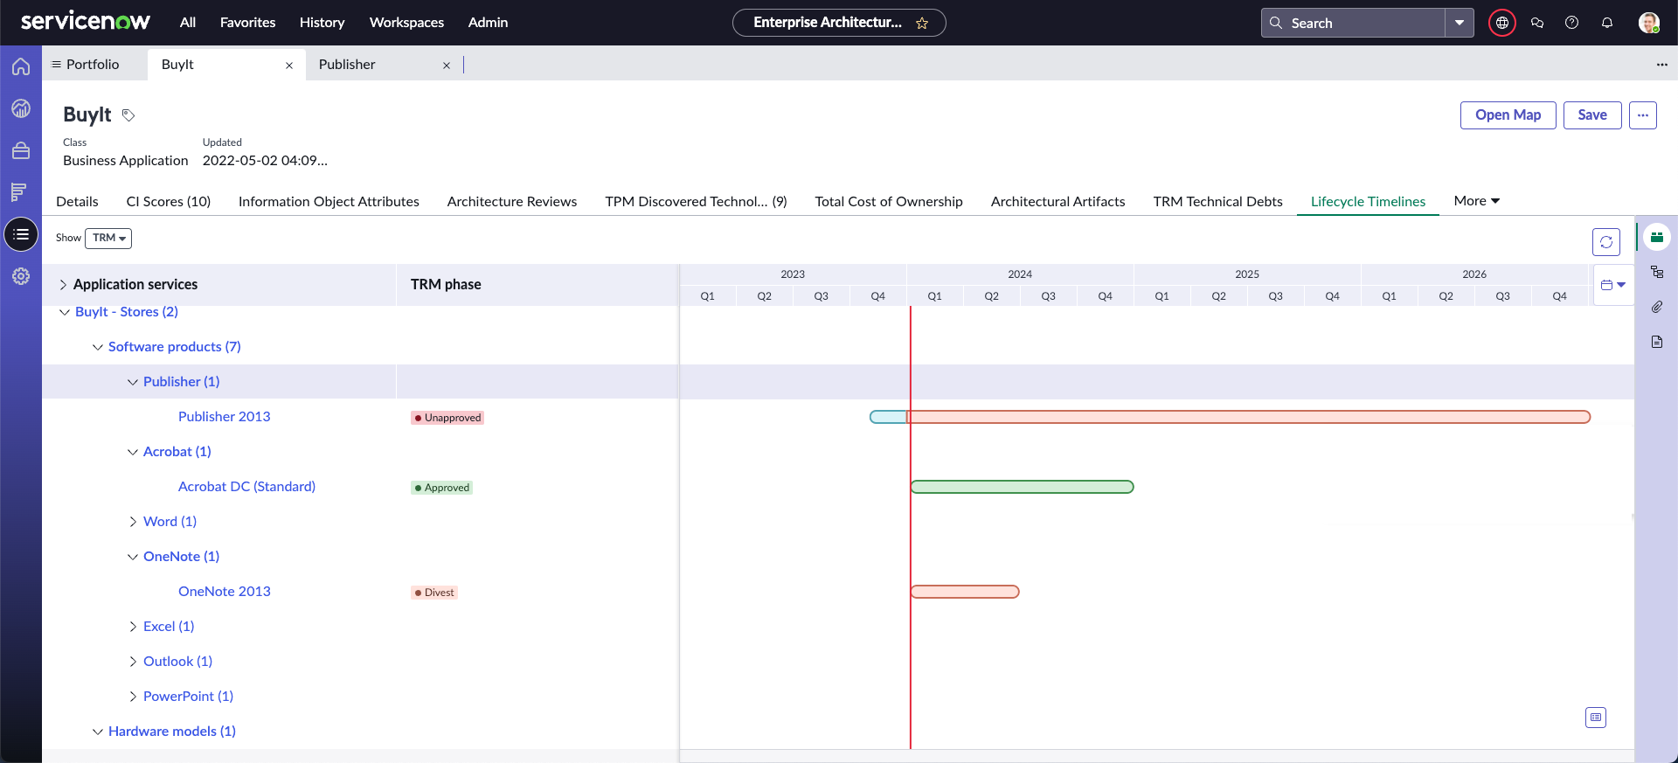The image size is (1678, 763).
Task: Open the briefcase portfolio sidebar icon
Action: click(21, 150)
